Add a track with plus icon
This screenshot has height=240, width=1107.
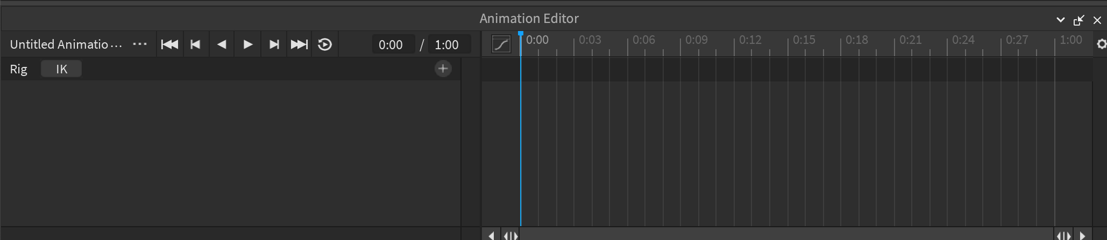click(x=443, y=69)
